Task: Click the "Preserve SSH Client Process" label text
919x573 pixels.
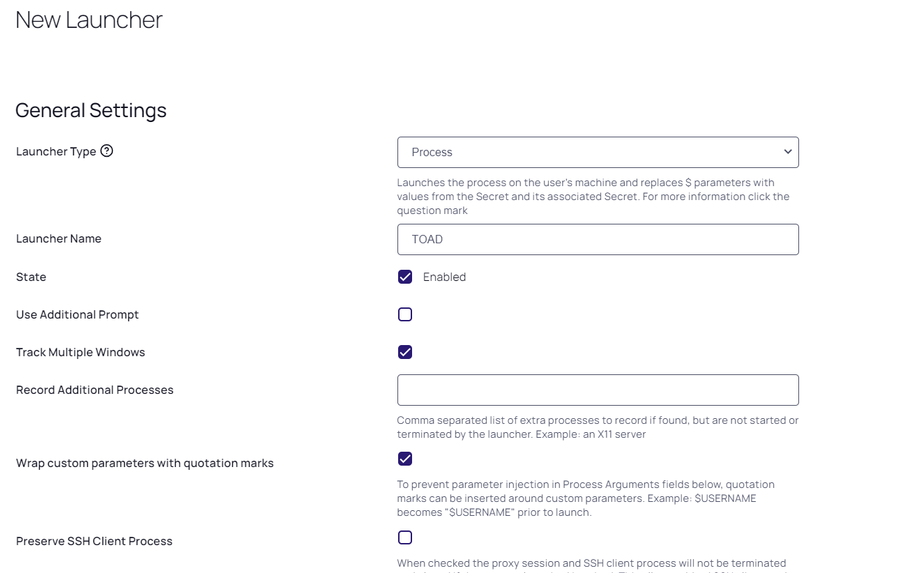Action: tap(94, 541)
